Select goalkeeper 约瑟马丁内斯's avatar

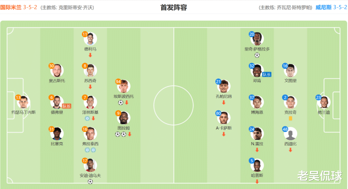point(24,103)
